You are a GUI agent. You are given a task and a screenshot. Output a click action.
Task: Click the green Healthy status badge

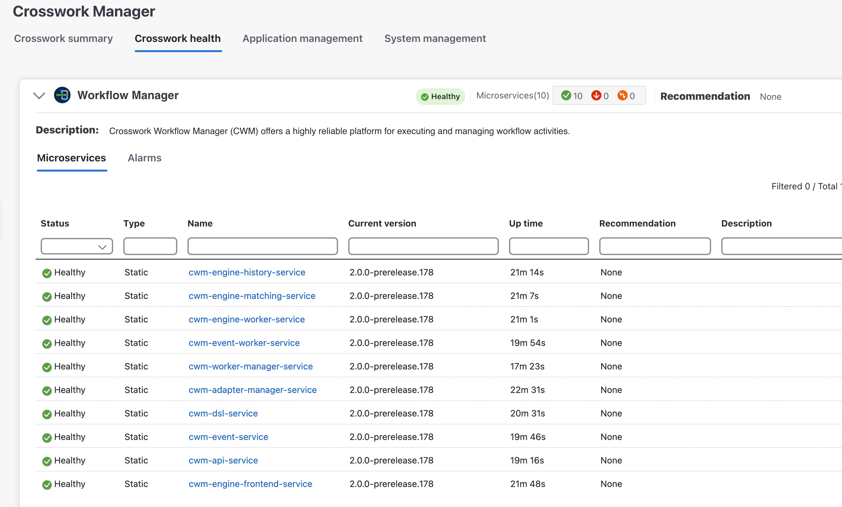[440, 96]
